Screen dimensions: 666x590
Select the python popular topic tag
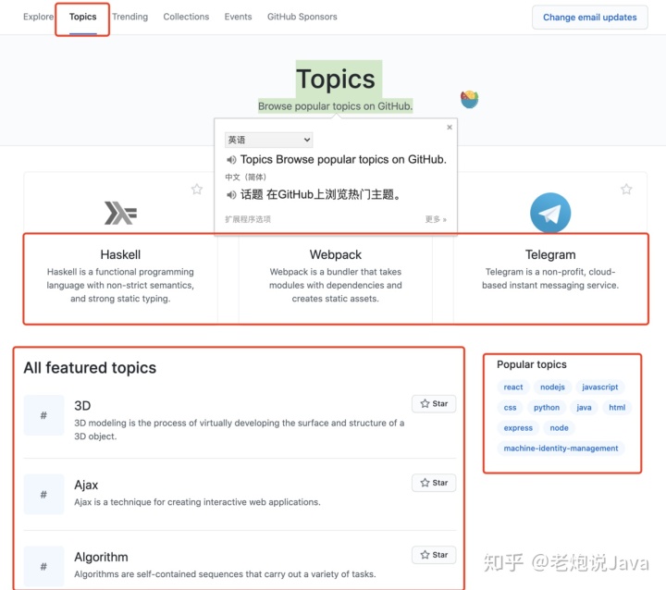pyautogui.click(x=547, y=407)
